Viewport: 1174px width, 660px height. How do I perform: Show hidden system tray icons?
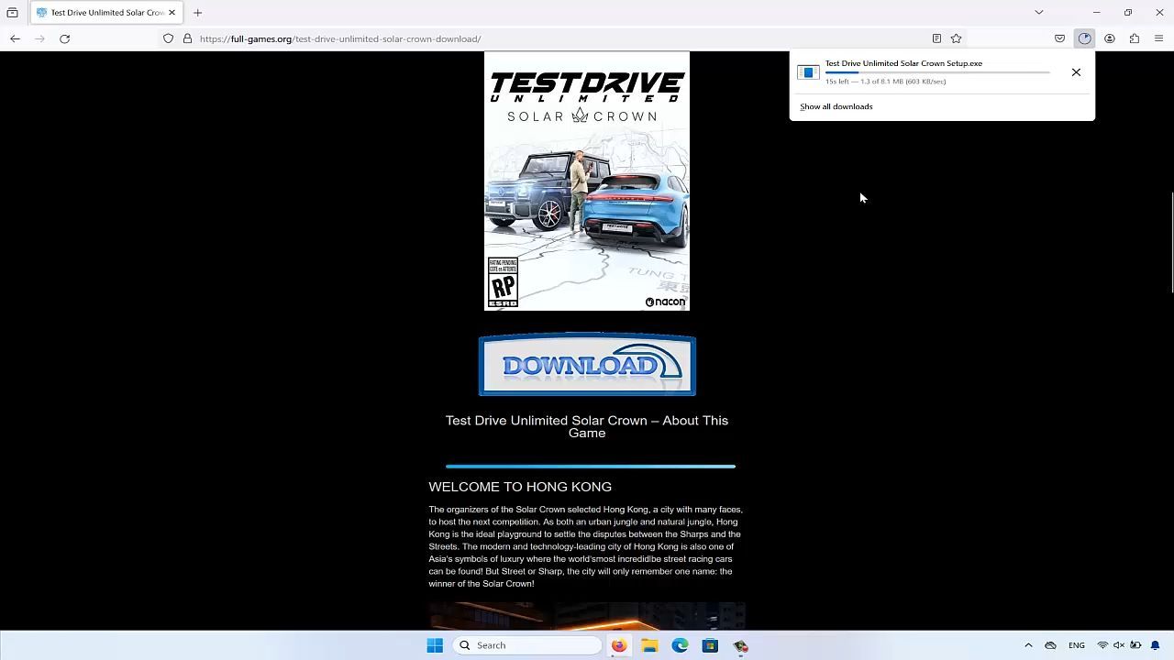pyautogui.click(x=1028, y=645)
